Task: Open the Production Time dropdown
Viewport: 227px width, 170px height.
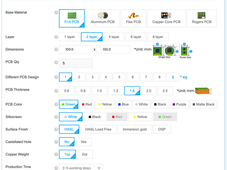Action: tap(81, 167)
